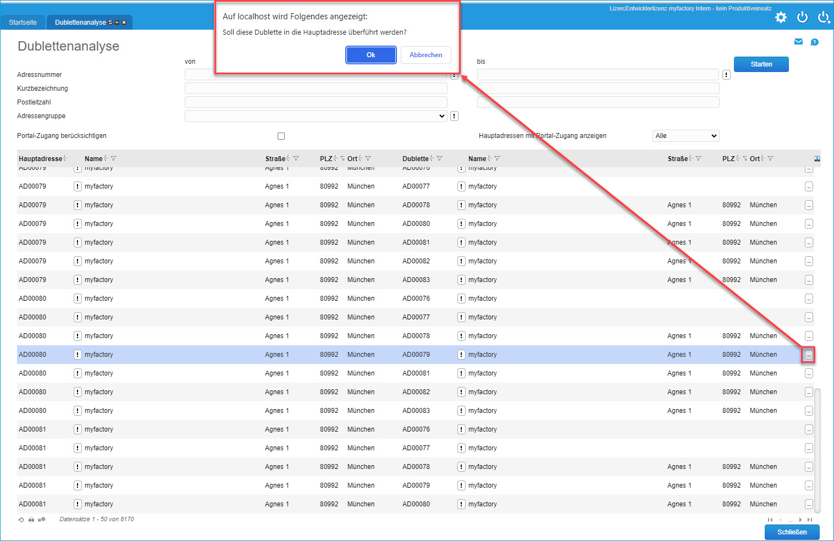Click the print icon below the table
834x541 pixels.
[x=31, y=520]
